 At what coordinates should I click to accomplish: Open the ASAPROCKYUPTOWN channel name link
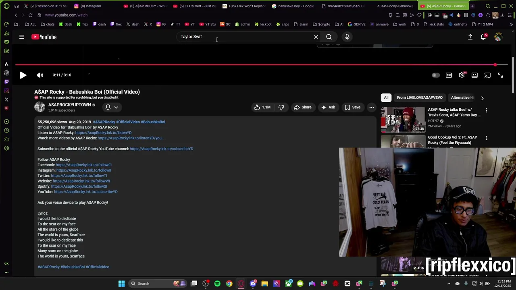pyautogui.click(x=69, y=105)
